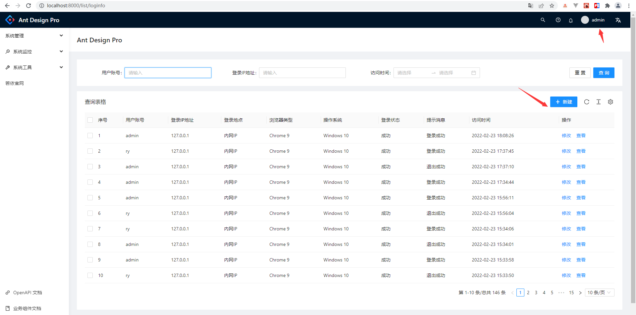The image size is (636, 315).
Task: Select page 1 in pagination
Action: (520, 293)
